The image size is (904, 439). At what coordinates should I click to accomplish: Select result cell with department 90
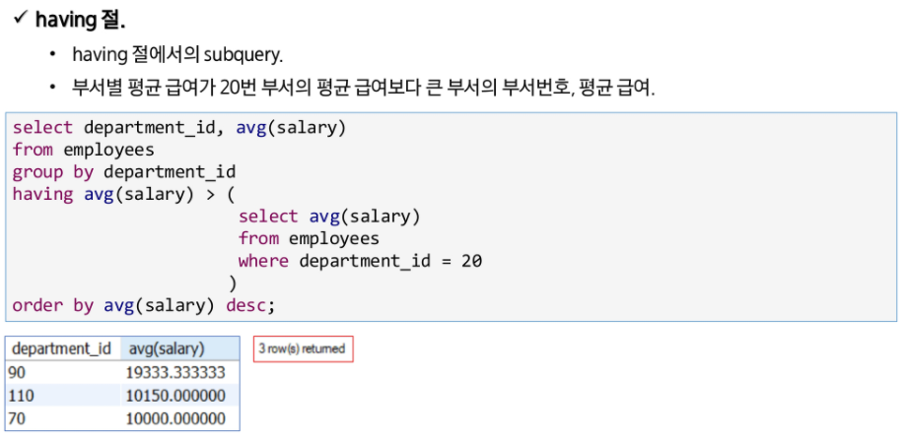pos(63,372)
